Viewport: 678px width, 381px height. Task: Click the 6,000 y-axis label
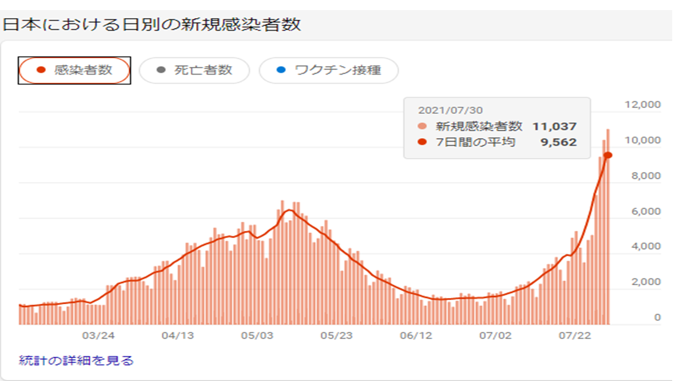645,212
